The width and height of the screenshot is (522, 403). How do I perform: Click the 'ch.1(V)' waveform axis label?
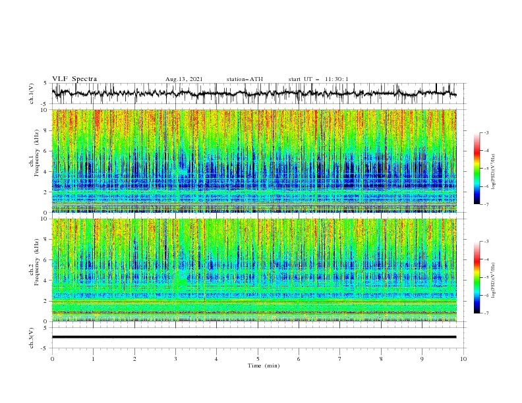click(x=32, y=94)
